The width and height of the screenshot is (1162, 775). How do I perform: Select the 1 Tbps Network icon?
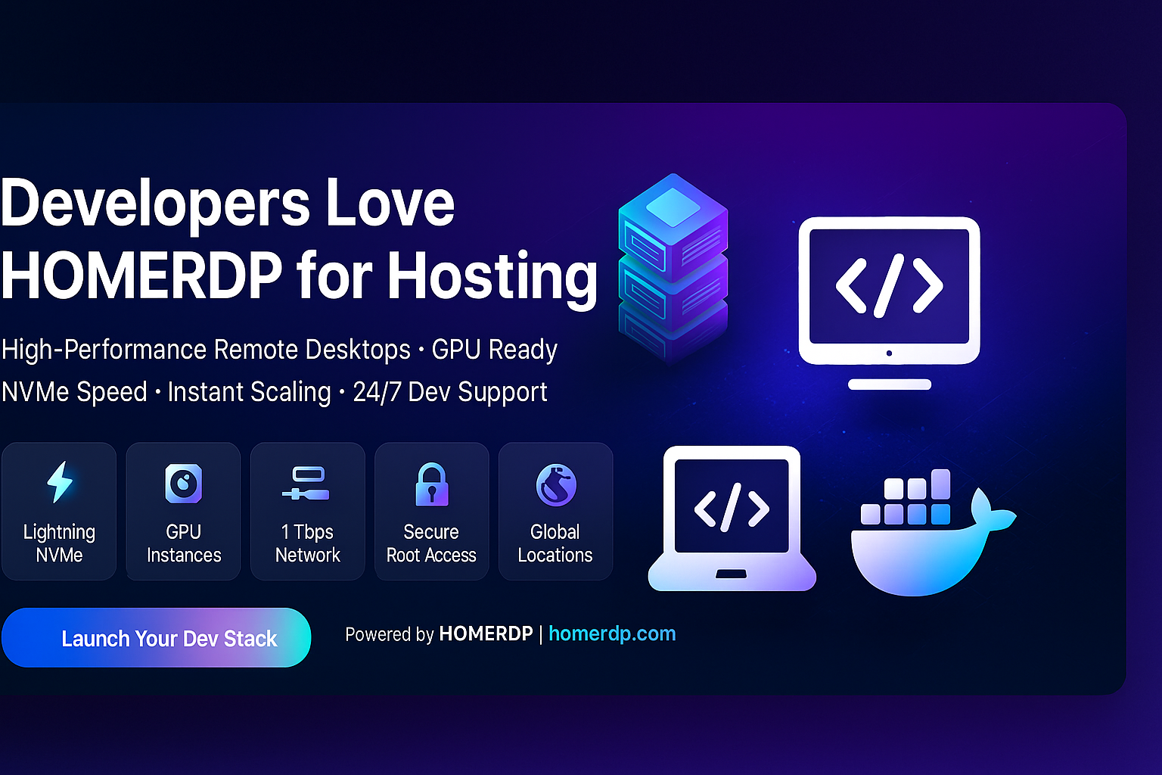pyautogui.click(x=307, y=482)
